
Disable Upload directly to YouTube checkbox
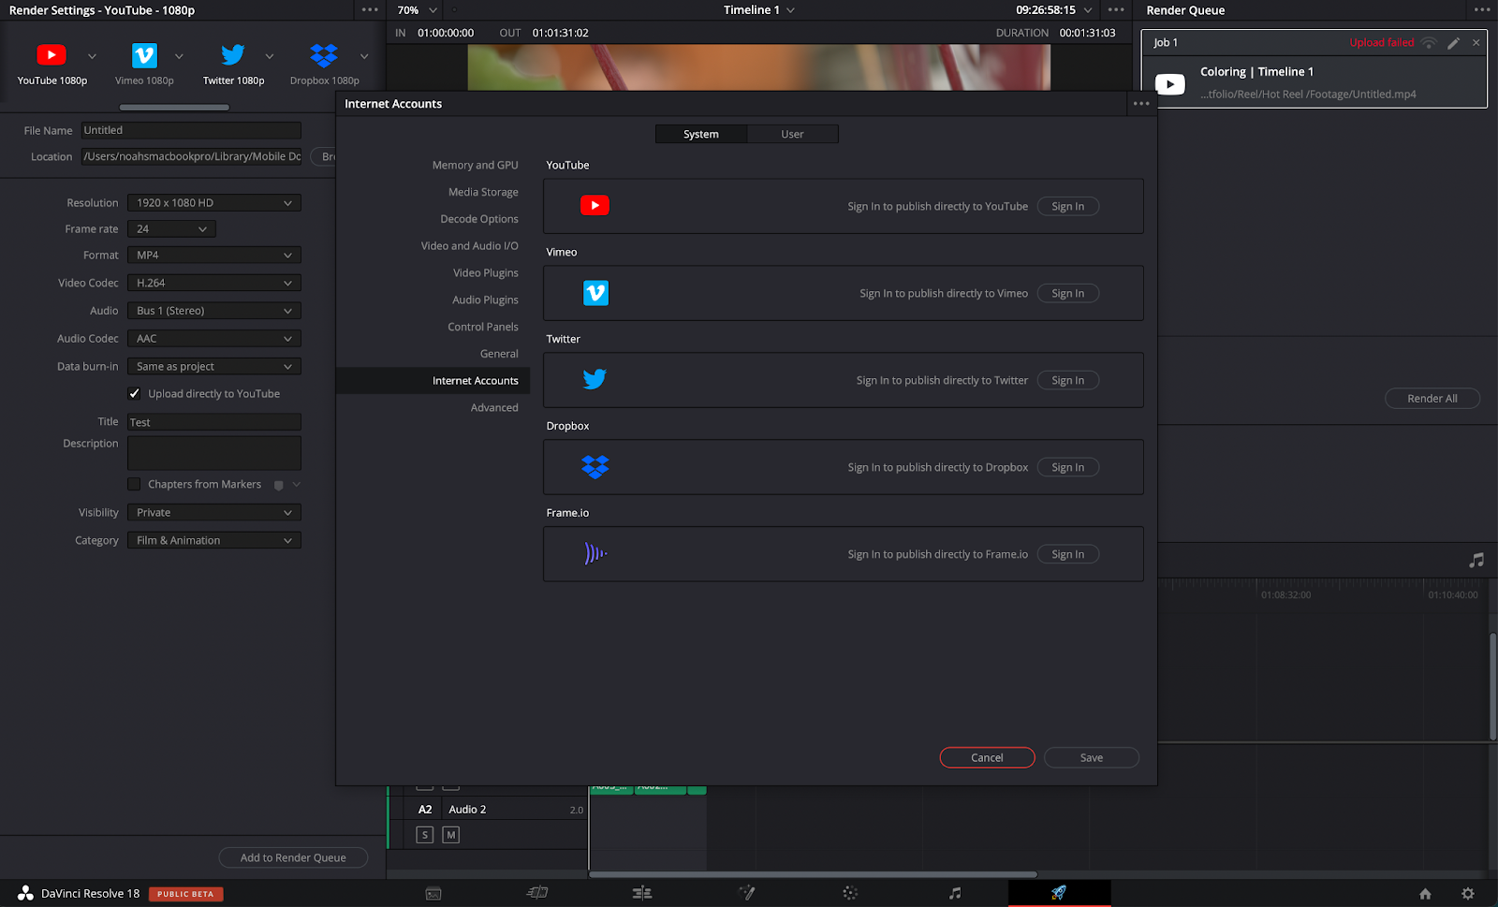point(134,394)
